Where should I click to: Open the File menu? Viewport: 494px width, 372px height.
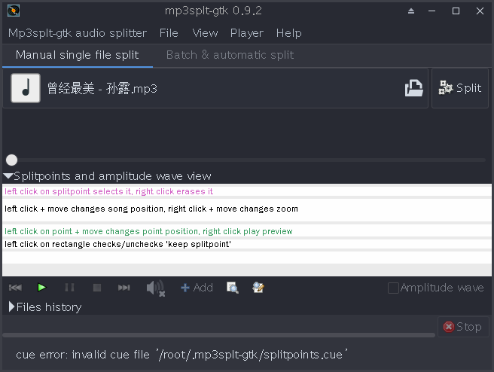click(x=169, y=33)
